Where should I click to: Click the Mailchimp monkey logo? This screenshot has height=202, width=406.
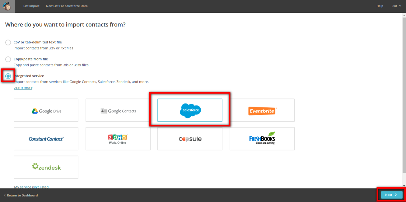(7, 6)
